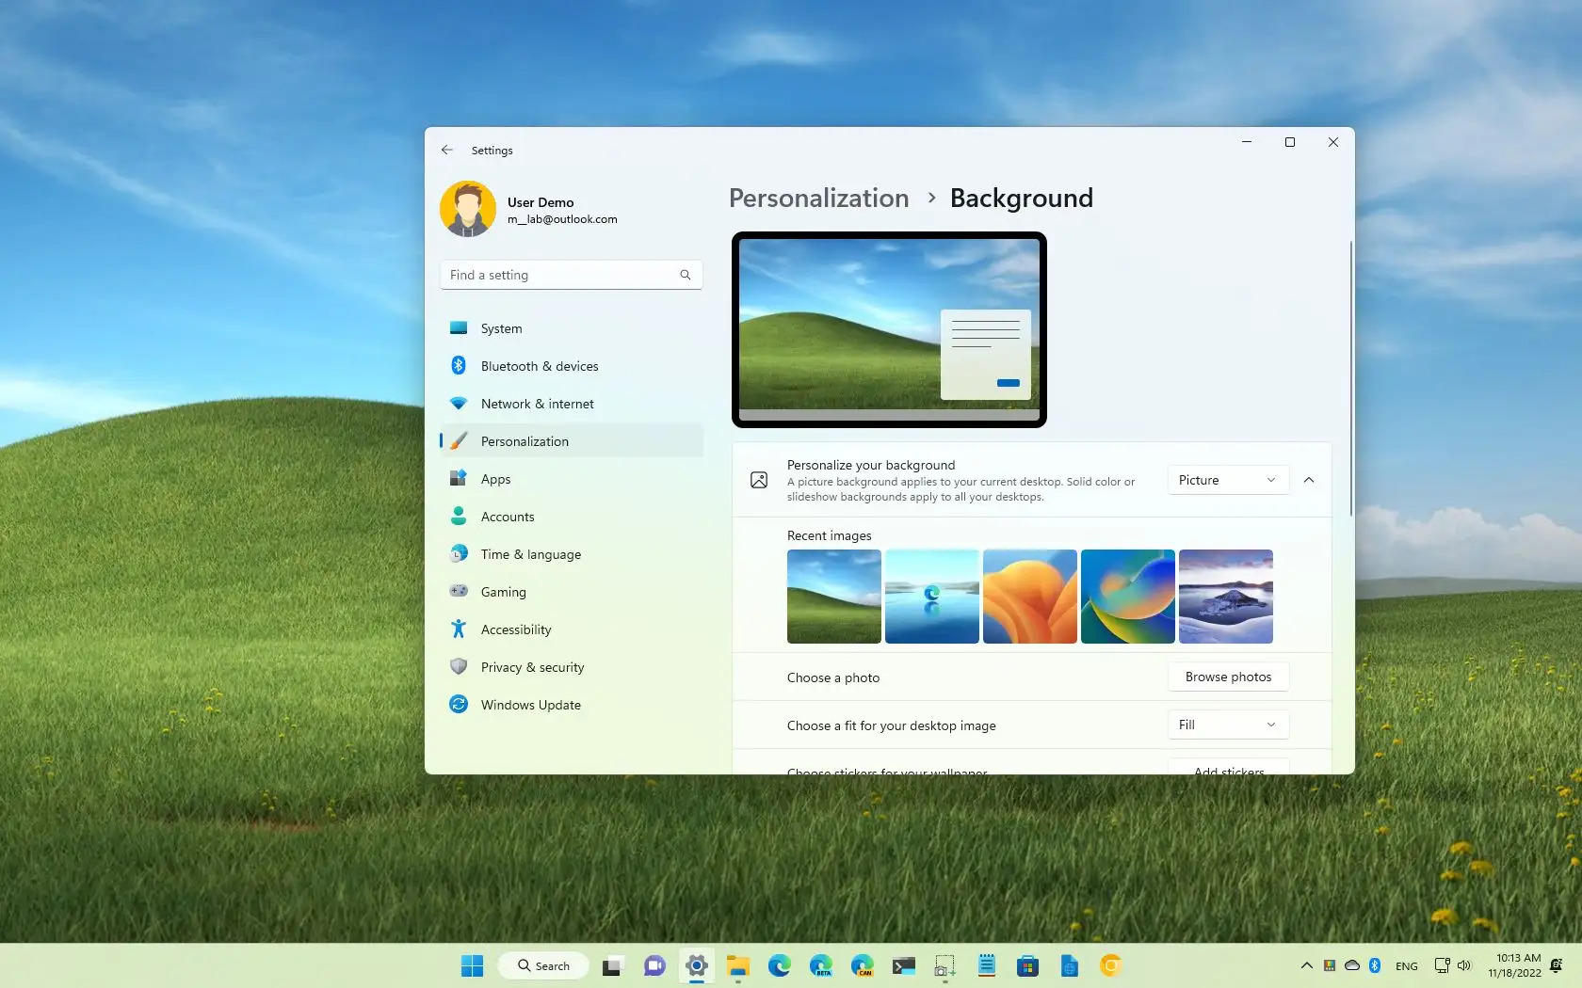The height and width of the screenshot is (988, 1582).
Task: Select the Accessibility figure icon
Action: click(459, 629)
